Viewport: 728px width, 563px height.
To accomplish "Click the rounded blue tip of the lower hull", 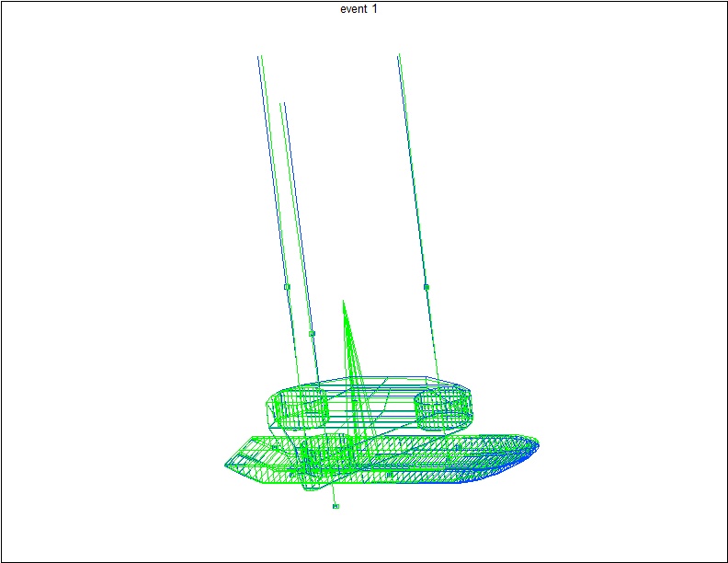I will click(x=535, y=445).
